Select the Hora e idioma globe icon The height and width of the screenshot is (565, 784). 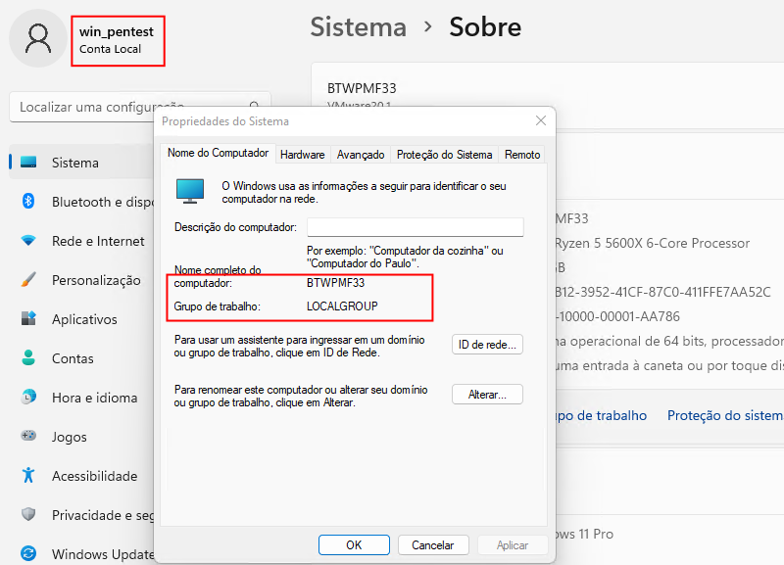(x=29, y=398)
